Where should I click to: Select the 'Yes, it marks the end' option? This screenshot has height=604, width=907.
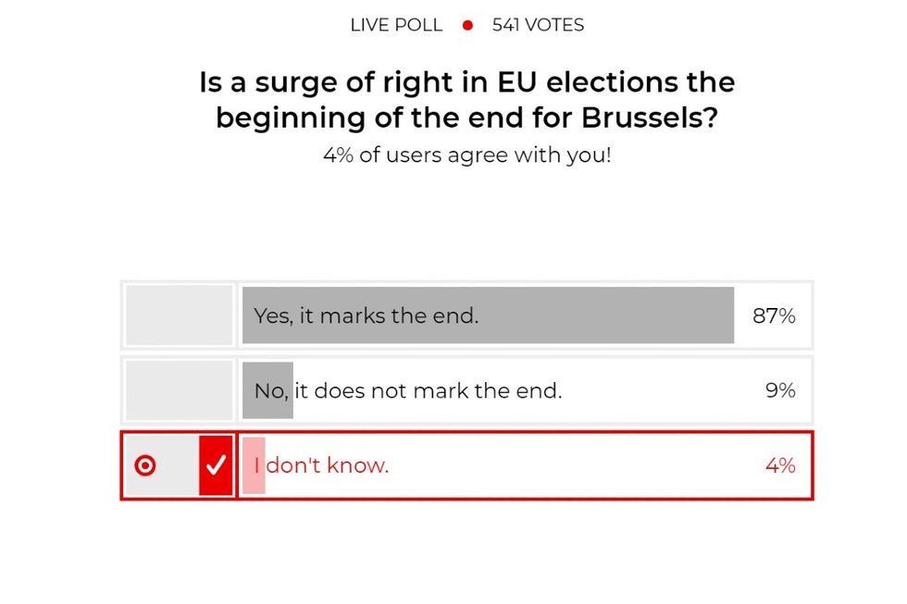[x=370, y=315]
